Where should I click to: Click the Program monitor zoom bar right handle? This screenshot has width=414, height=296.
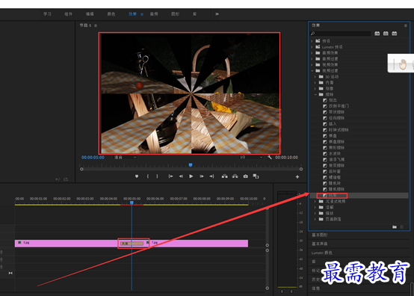click(301, 169)
